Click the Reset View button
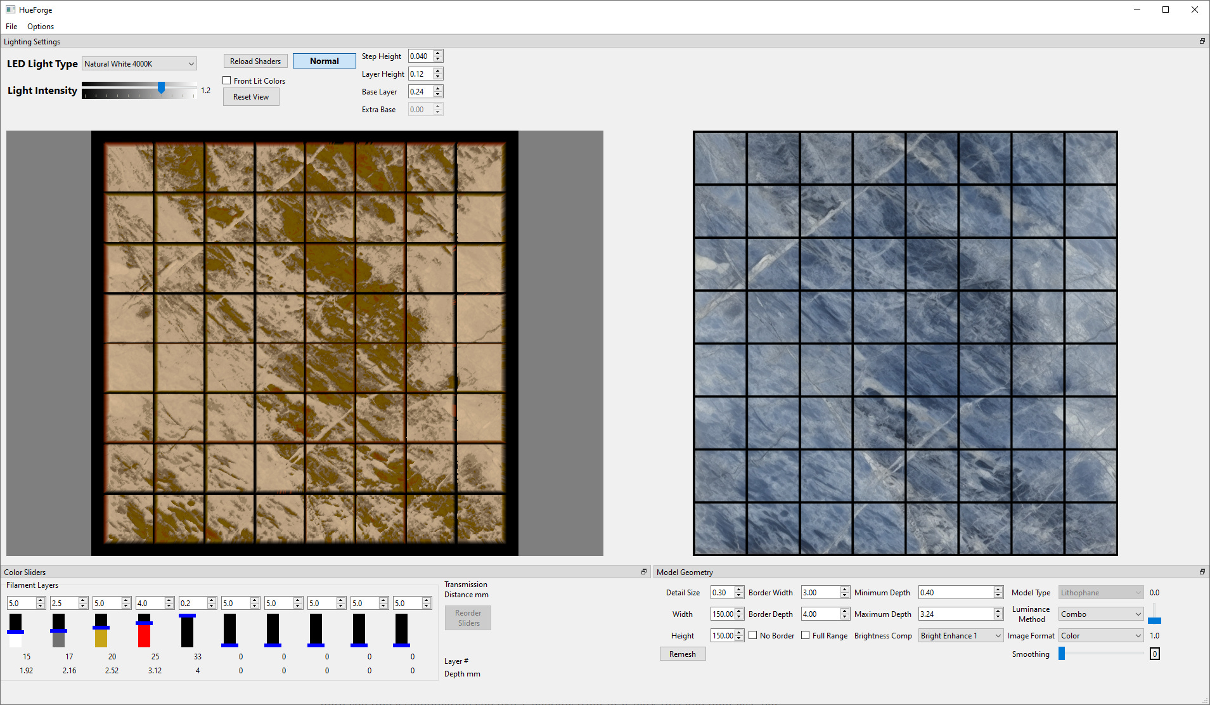This screenshot has height=705, width=1210. click(250, 96)
